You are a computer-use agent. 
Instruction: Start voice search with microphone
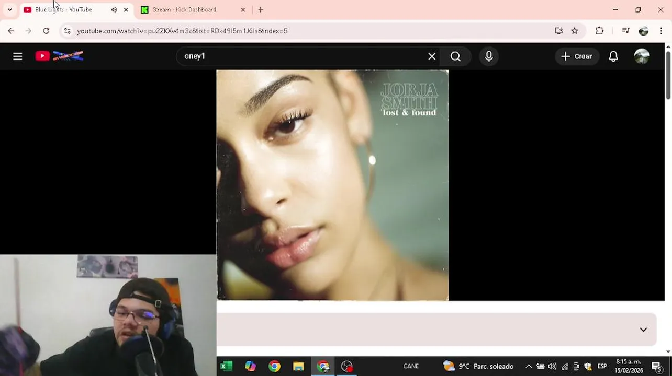click(x=489, y=56)
